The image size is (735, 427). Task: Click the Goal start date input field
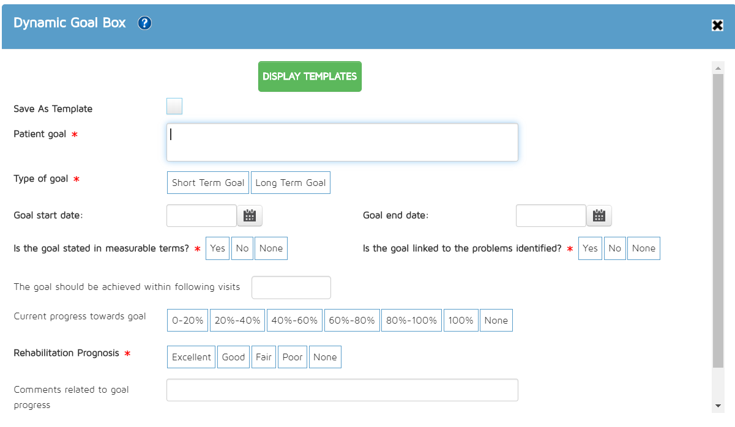(201, 215)
